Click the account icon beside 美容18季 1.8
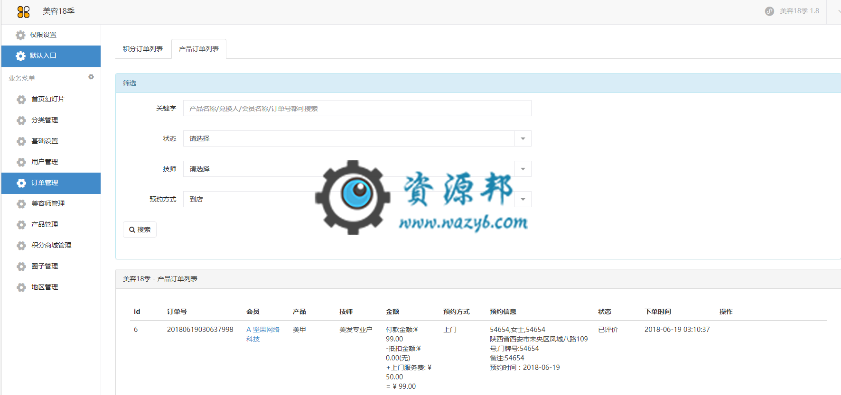The width and height of the screenshot is (841, 395). [769, 11]
